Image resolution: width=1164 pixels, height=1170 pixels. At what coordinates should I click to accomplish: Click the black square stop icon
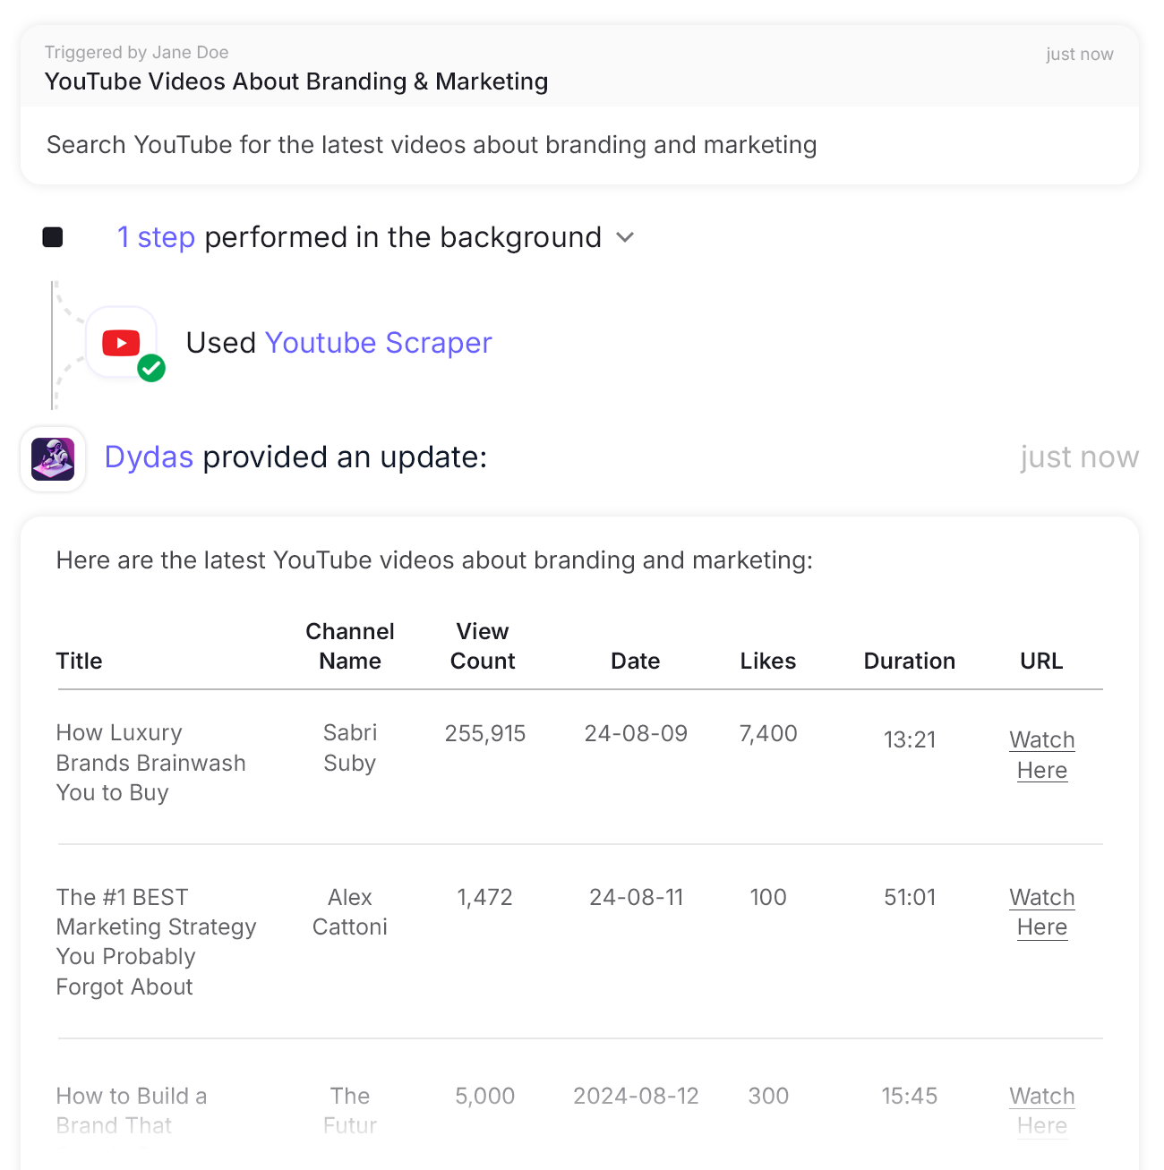(53, 237)
